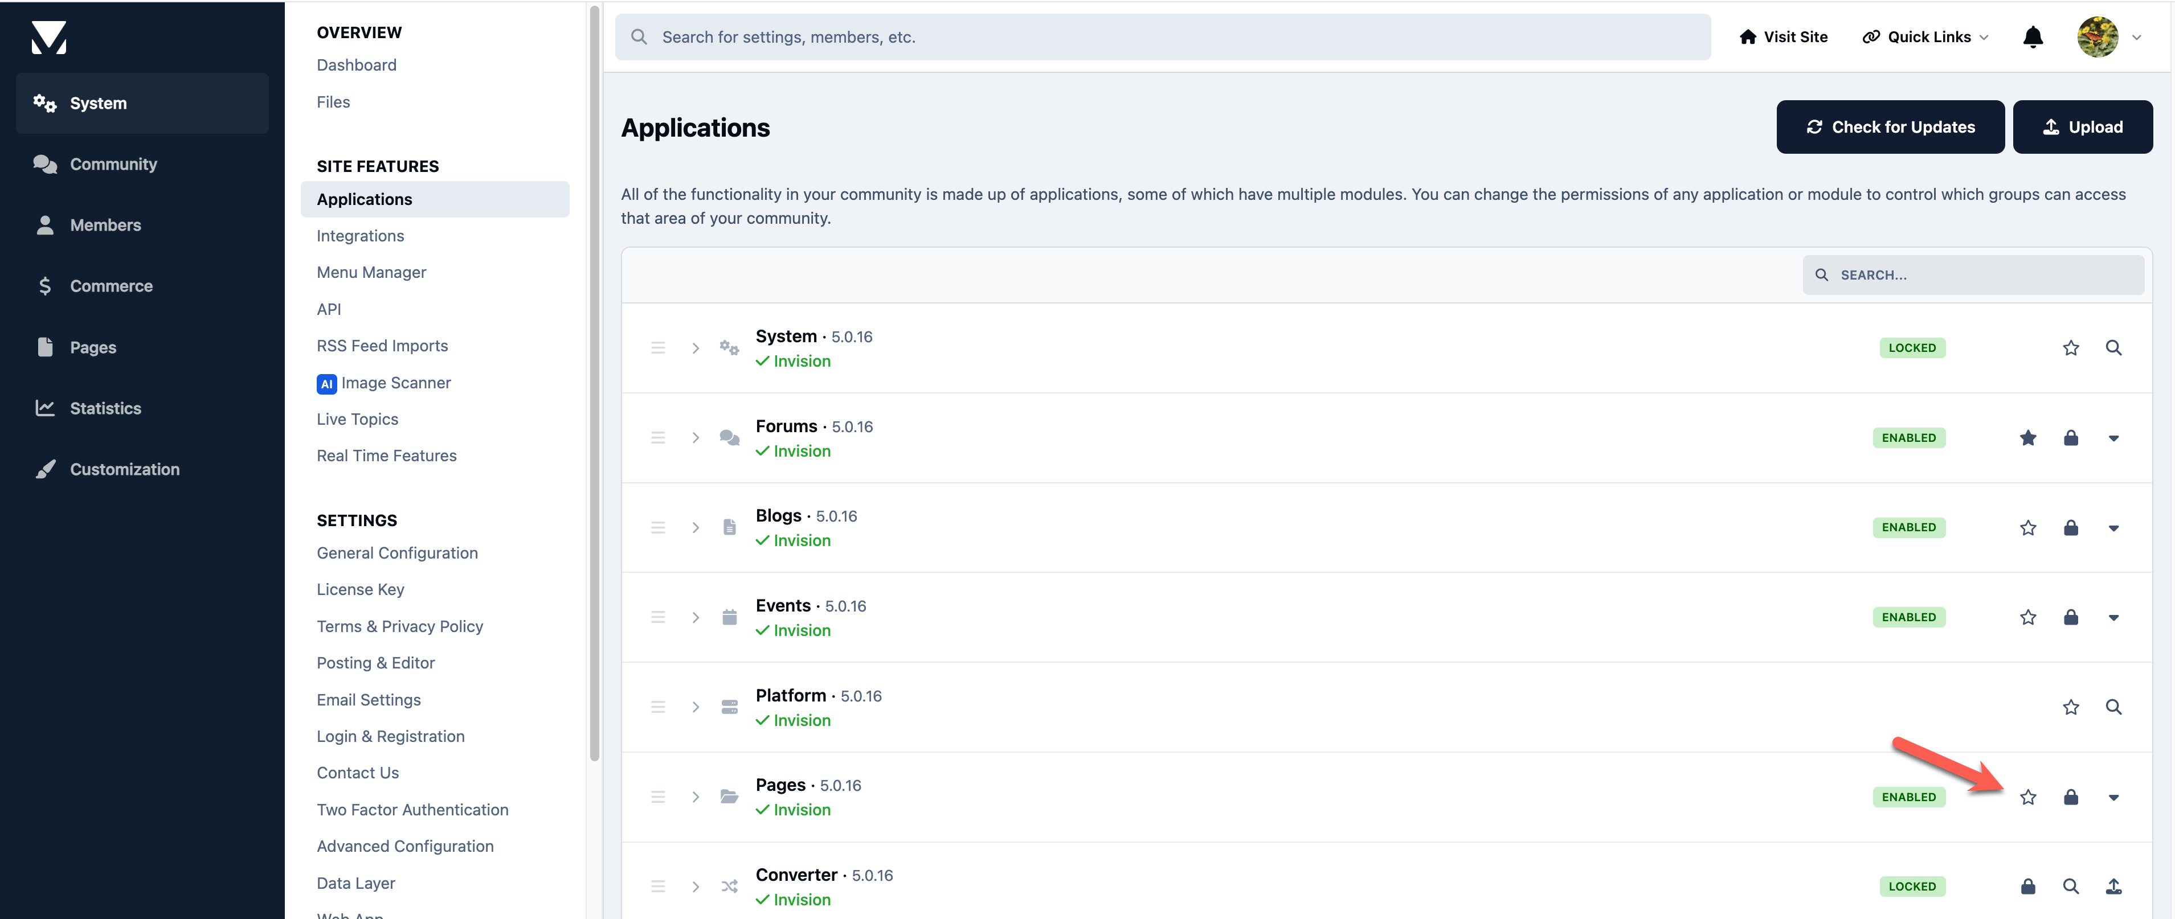Open dropdown arrow in Pages row

pos(2113,798)
